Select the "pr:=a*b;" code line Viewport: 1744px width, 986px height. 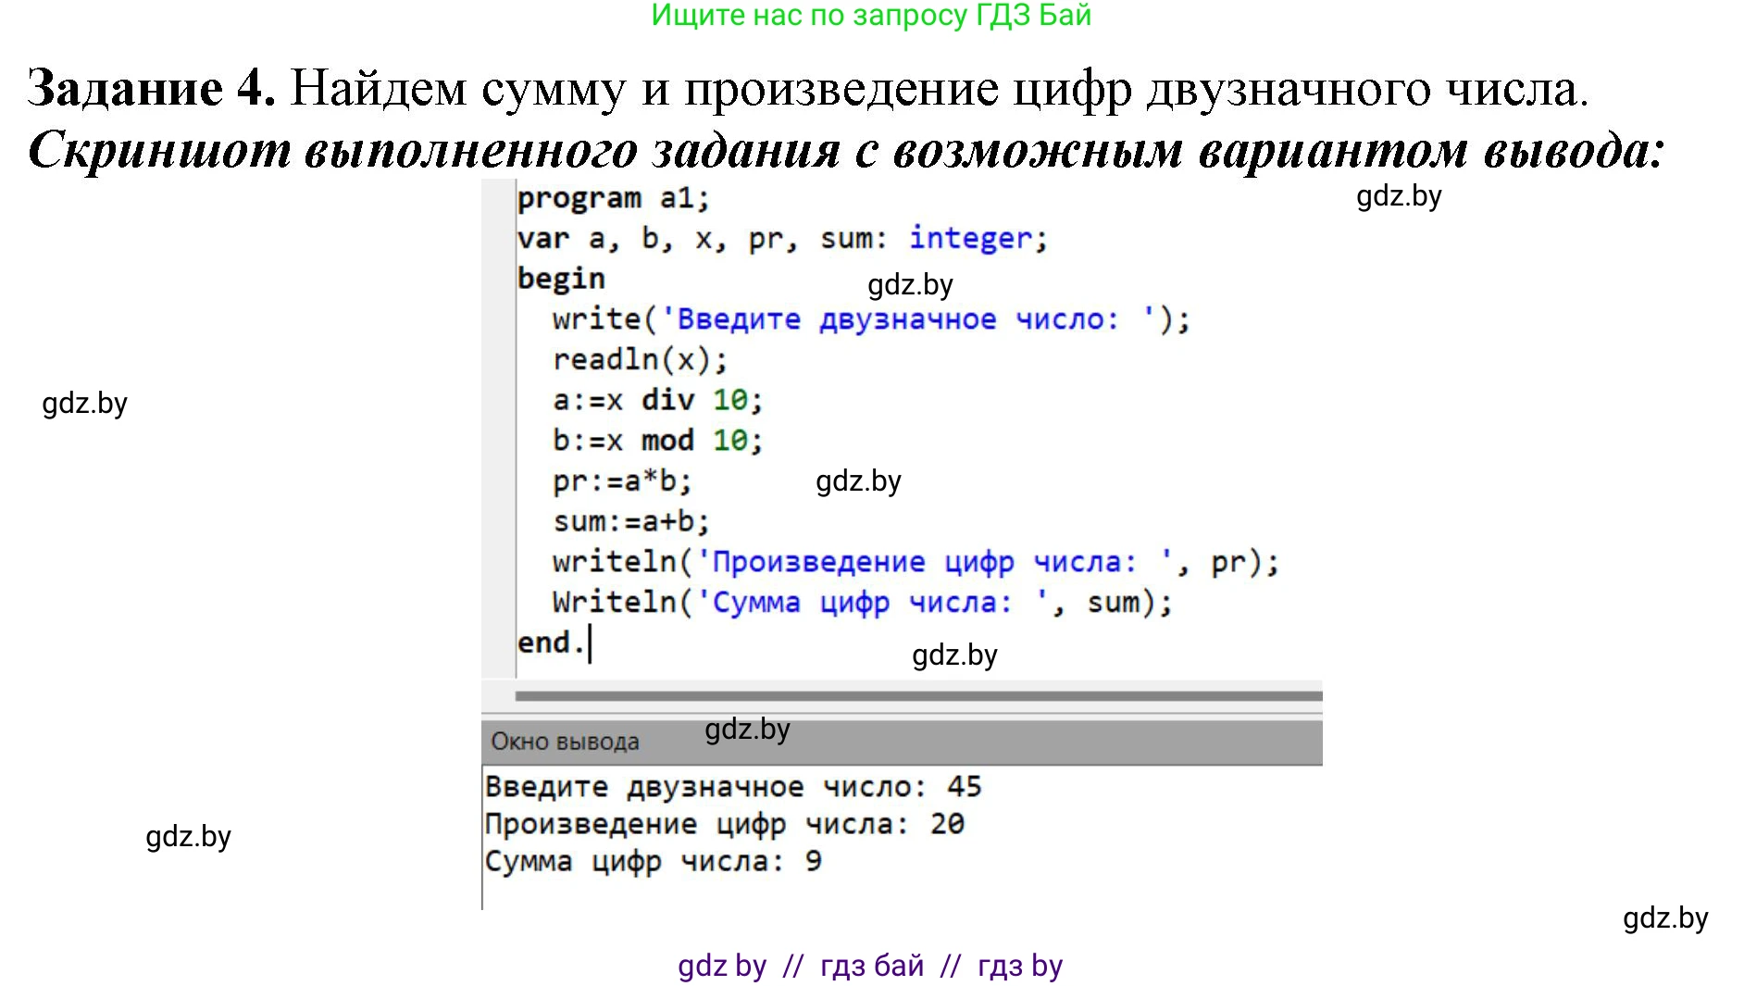(621, 481)
